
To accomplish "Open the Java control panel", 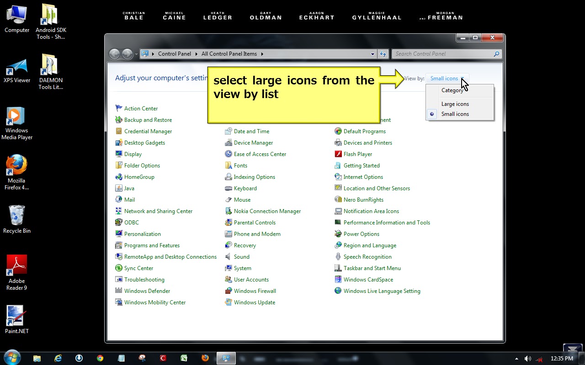I will (x=129, y=188).
